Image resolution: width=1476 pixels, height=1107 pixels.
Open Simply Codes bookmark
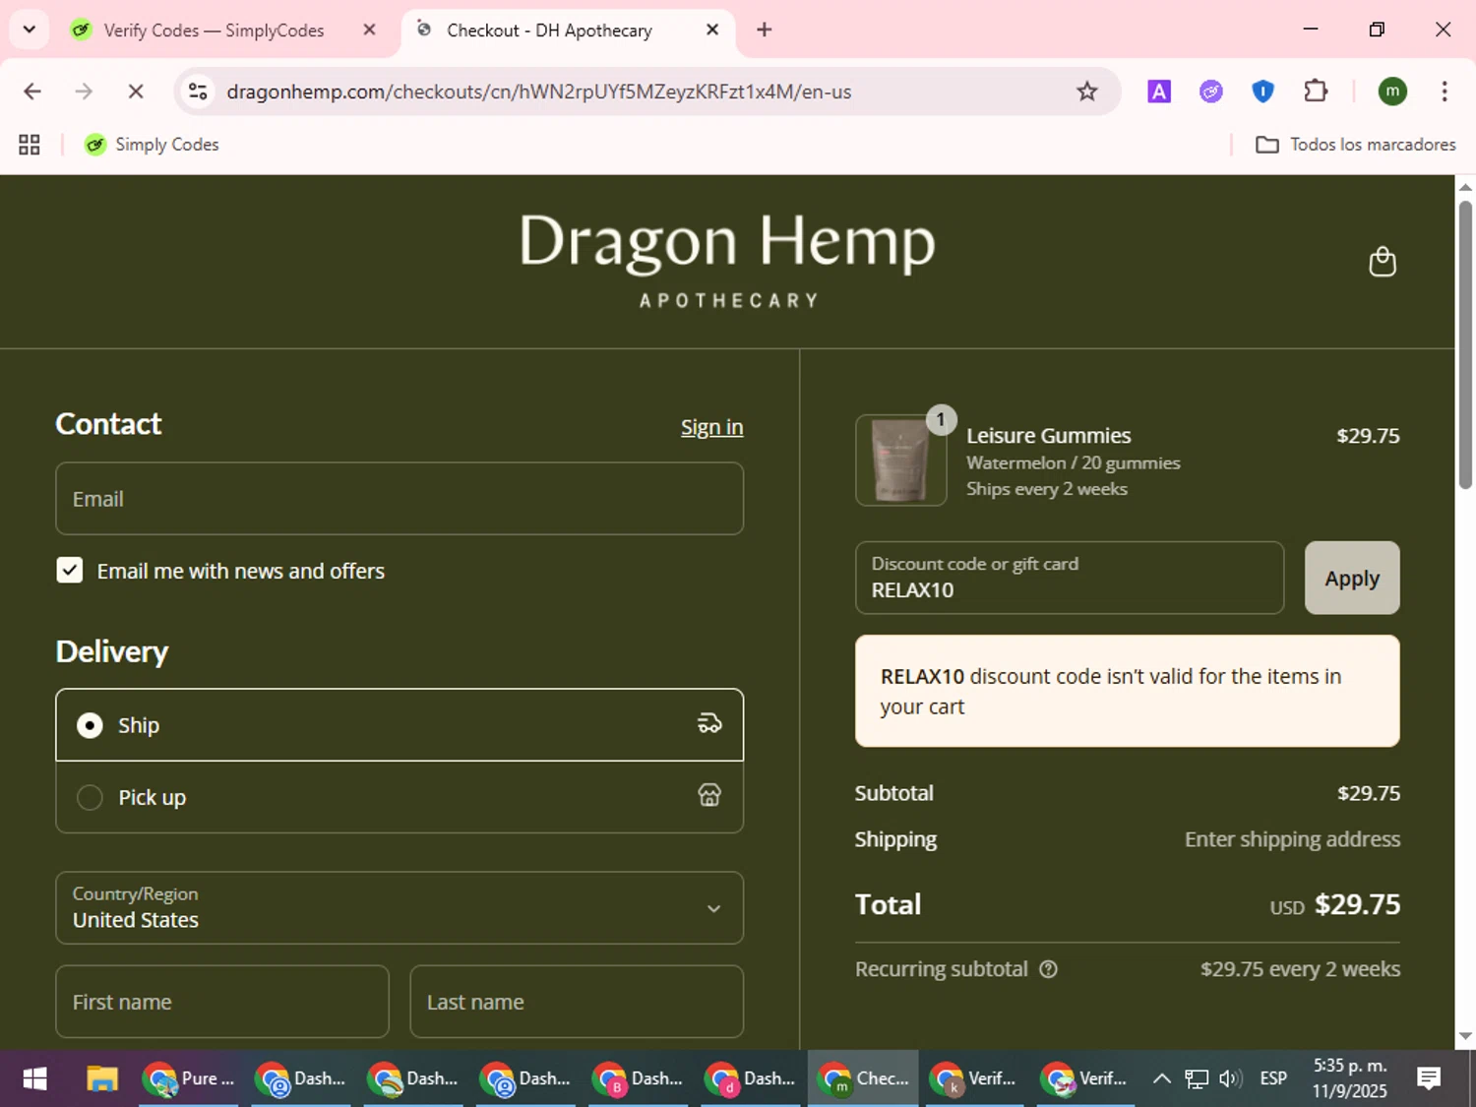153,145
